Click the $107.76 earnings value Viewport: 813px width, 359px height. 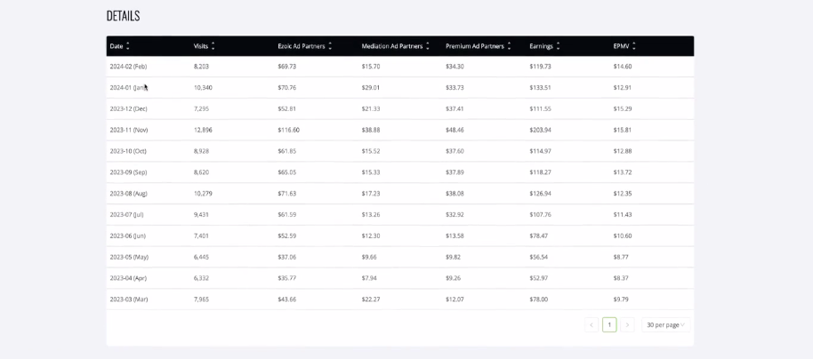[x=540, y=214]
